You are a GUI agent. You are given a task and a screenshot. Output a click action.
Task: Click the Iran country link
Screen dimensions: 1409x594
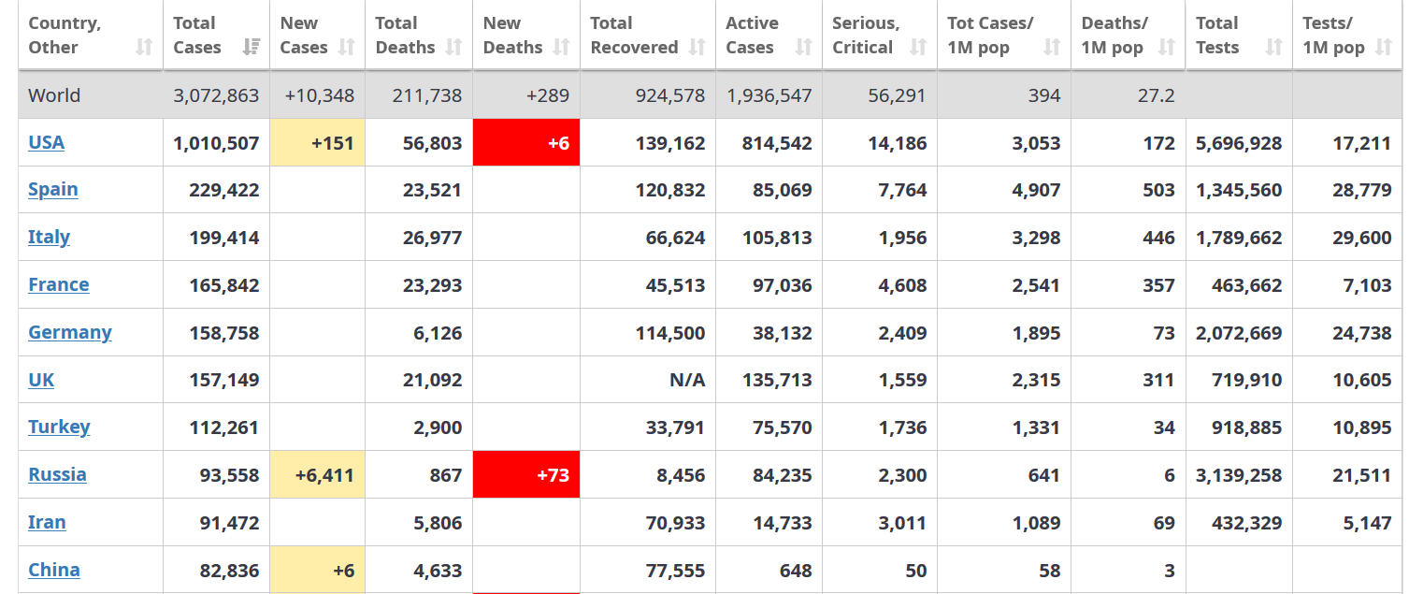pyautogui.click(x=47, y=522)
